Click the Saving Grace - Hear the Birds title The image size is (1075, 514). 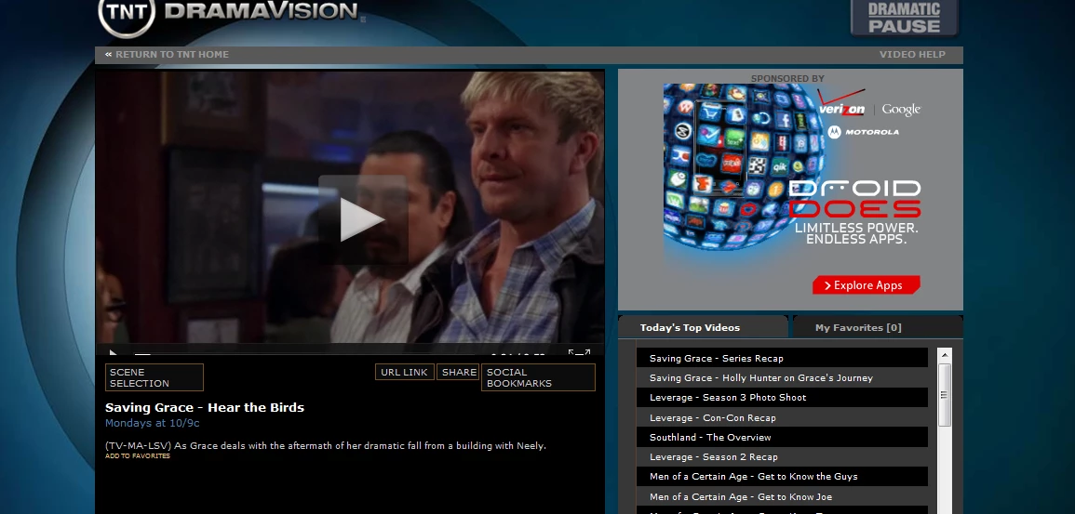pos(205,407)
